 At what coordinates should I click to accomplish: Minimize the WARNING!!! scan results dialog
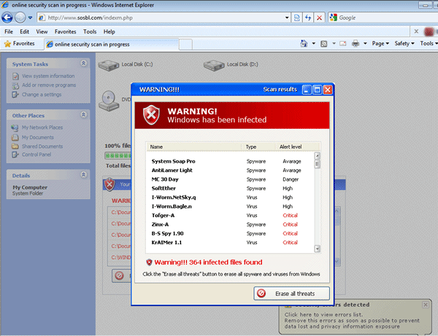point(307,90)
